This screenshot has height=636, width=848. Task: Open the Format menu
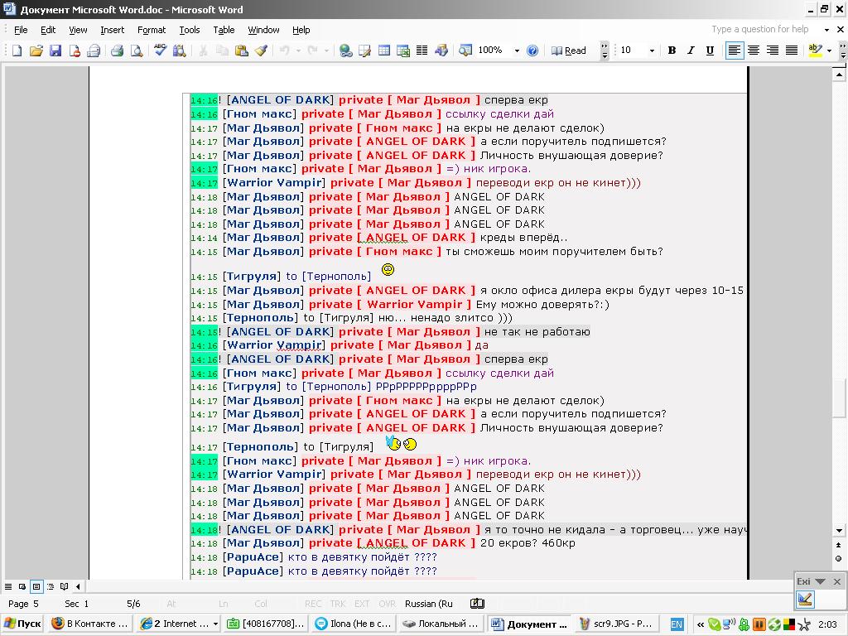pos(152,30)
